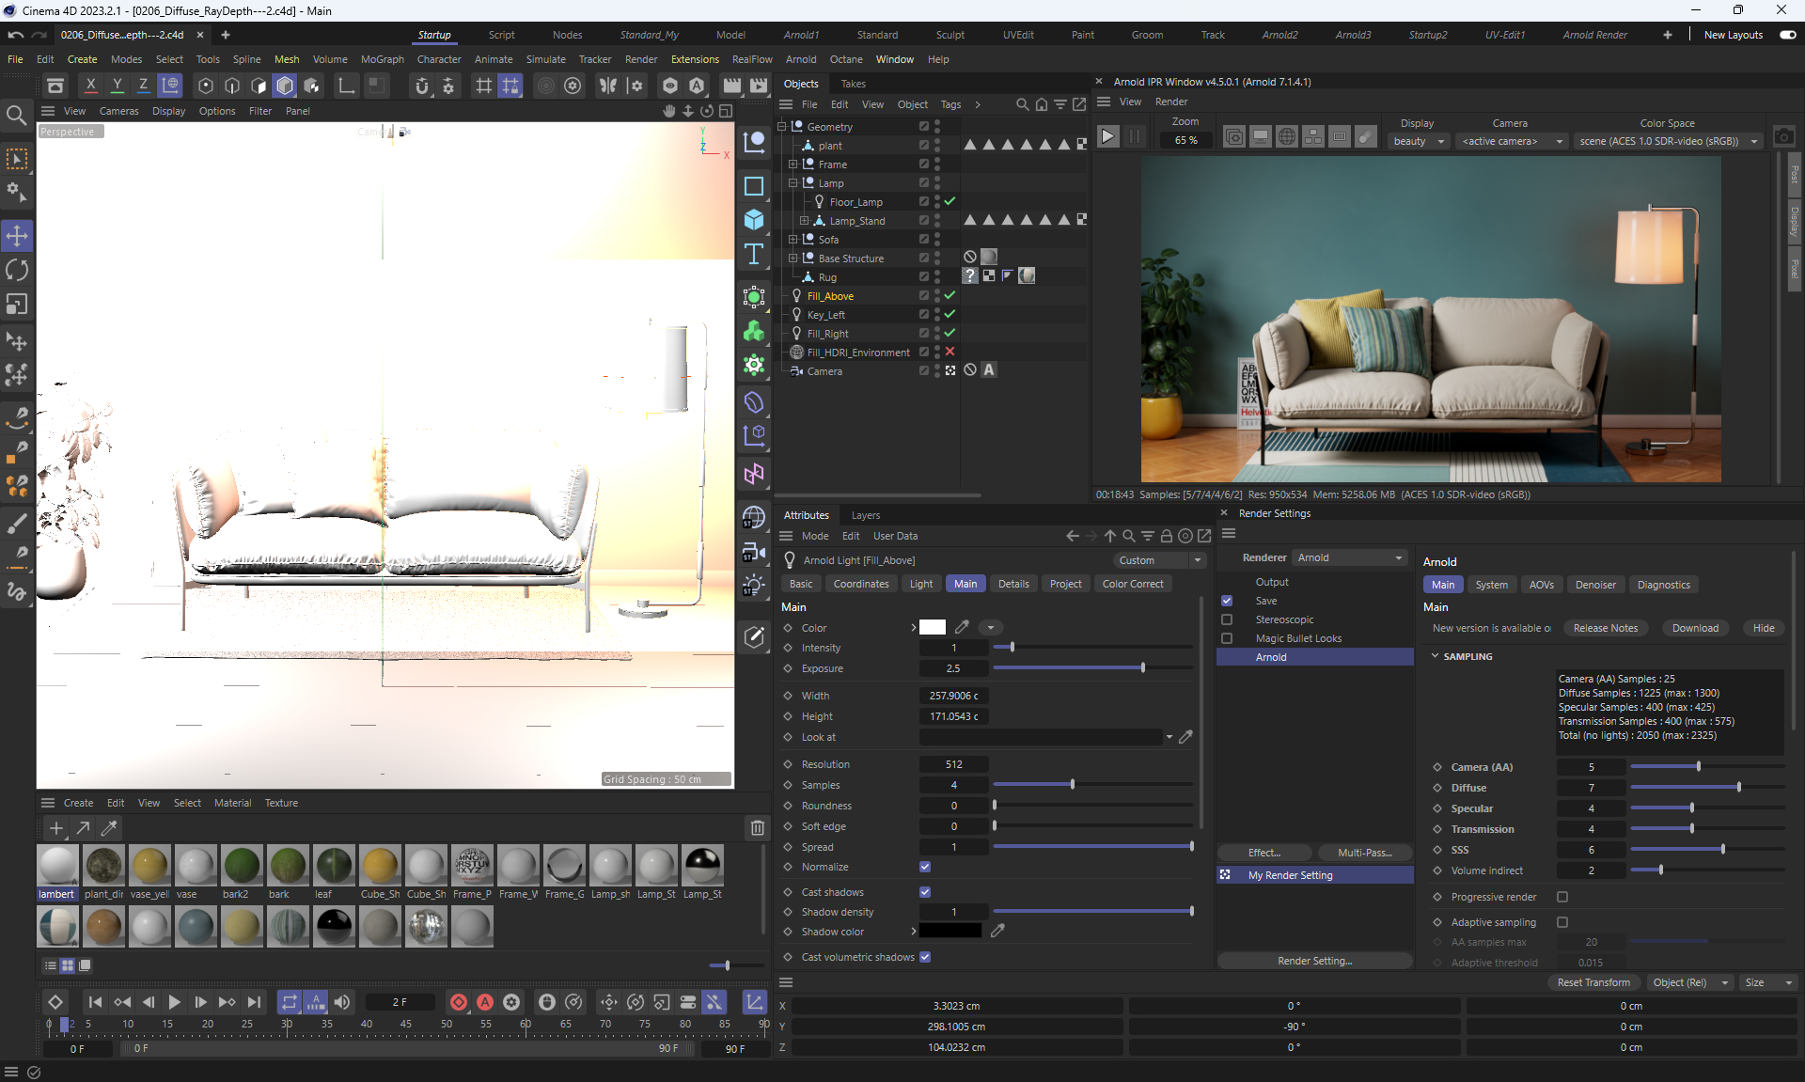1805x1082 pixels.
Task: Open the beauty Display dropdown
Action: (1418, 141)
